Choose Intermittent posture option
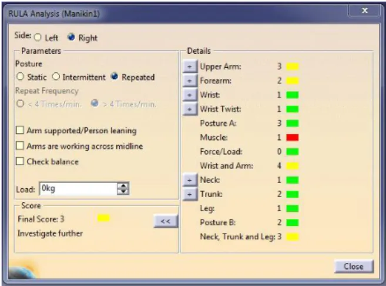386x286 pixels. (x=56, y=77)
